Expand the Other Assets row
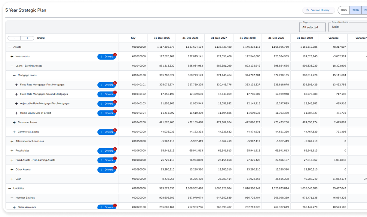Screen dimensions: 367x217 (12, 170)
